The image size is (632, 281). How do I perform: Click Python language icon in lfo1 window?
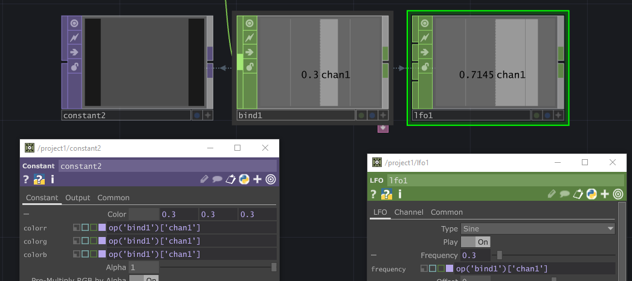(592, 194)
